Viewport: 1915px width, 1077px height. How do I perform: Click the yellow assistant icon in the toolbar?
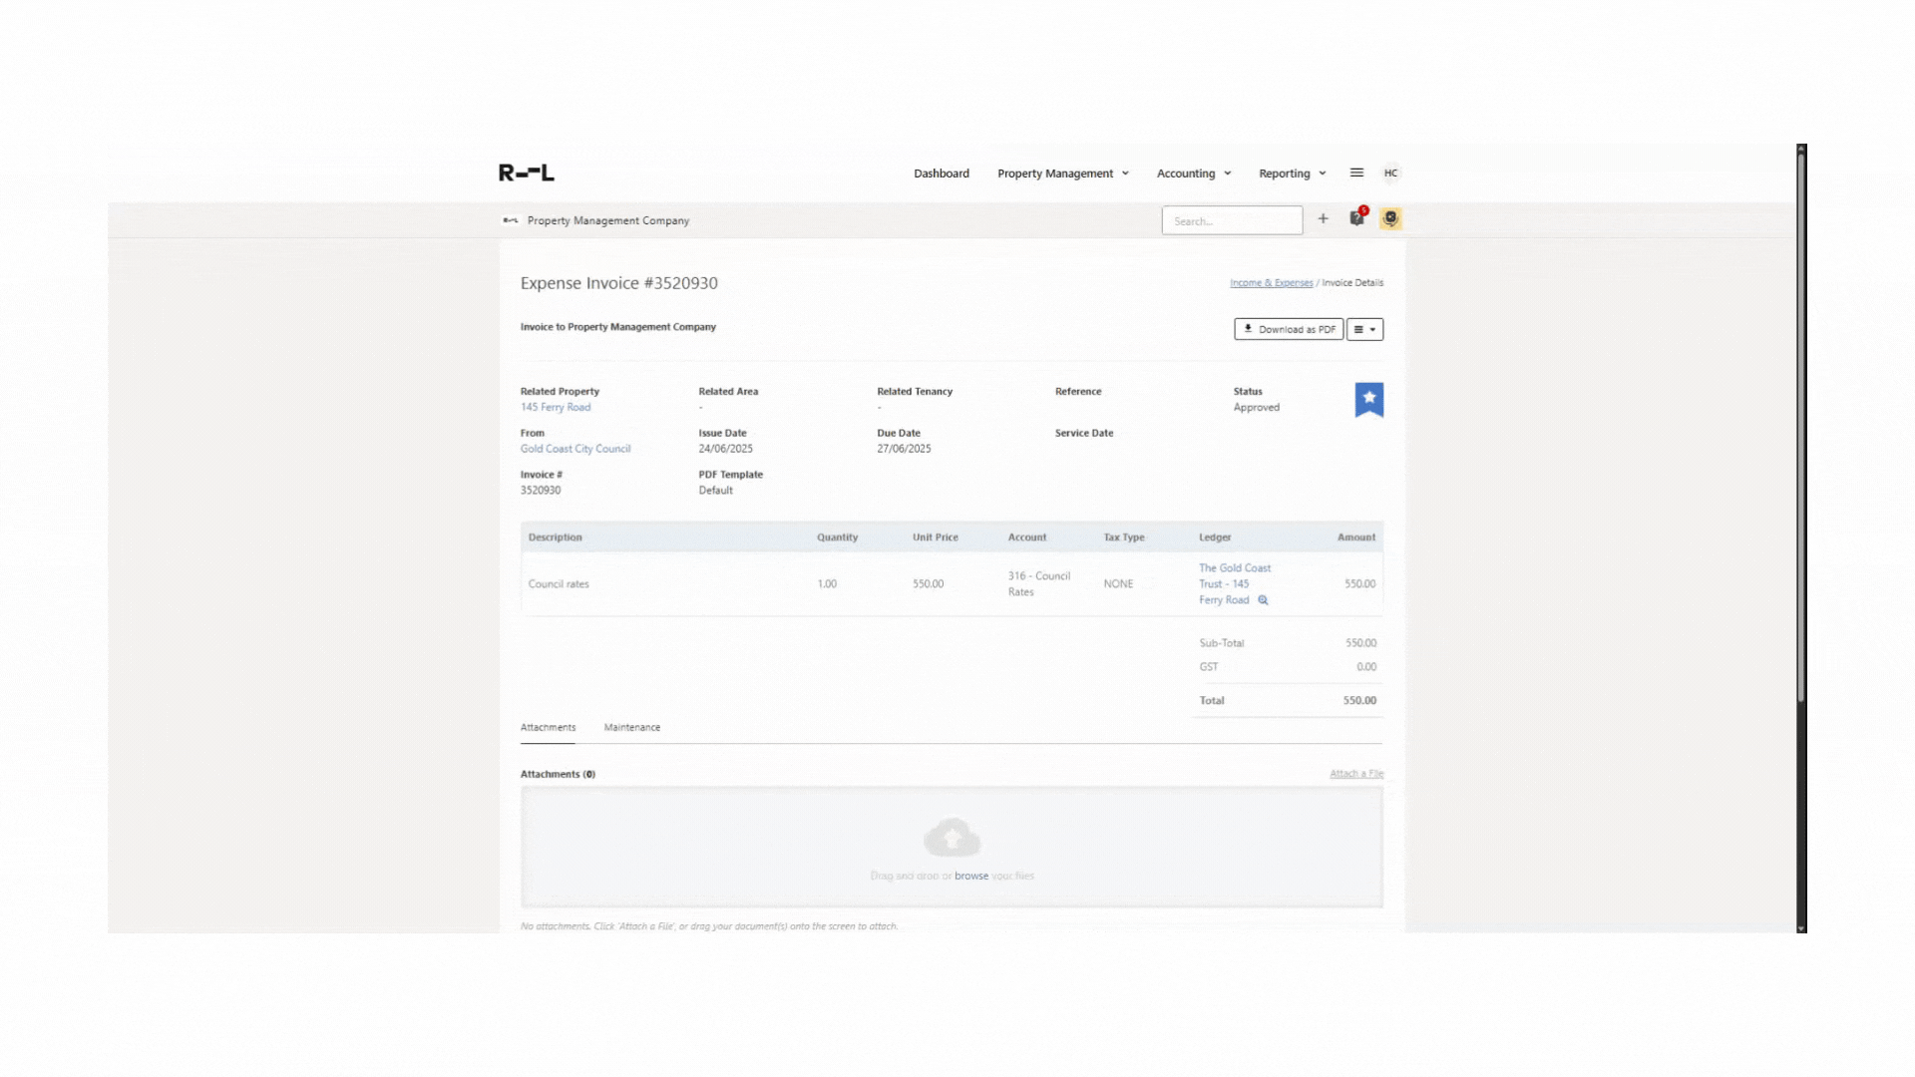tap(1390, 219)
